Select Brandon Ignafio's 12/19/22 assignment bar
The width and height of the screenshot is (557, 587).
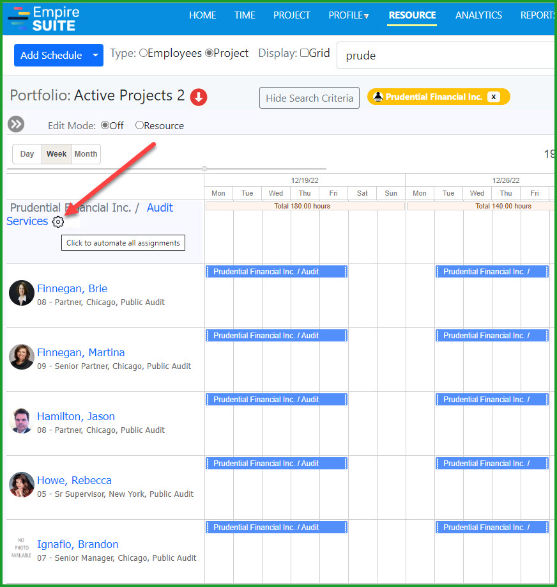(277, 528)
